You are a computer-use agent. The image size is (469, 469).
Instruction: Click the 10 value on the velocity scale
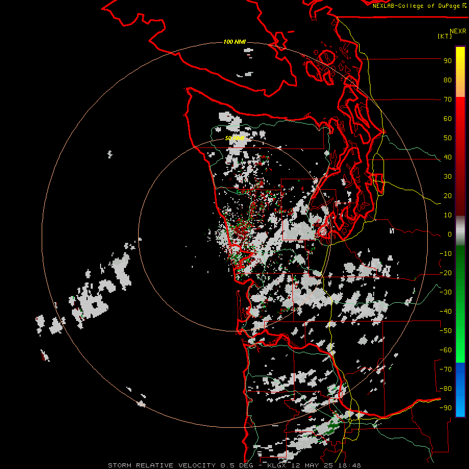(x=448, y=215)
